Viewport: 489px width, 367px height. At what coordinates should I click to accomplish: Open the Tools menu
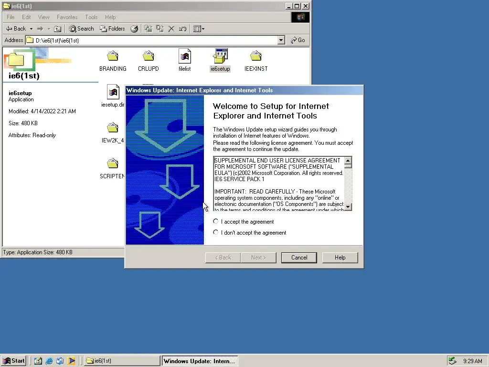tap(91, 17)
